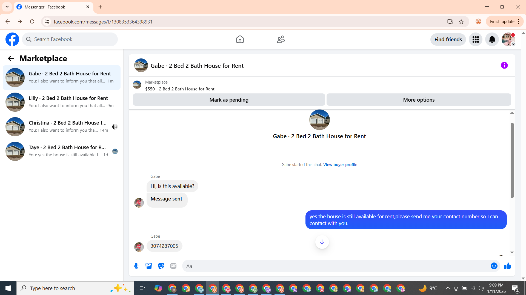Focus the Search Facebook field

[70, 39]
